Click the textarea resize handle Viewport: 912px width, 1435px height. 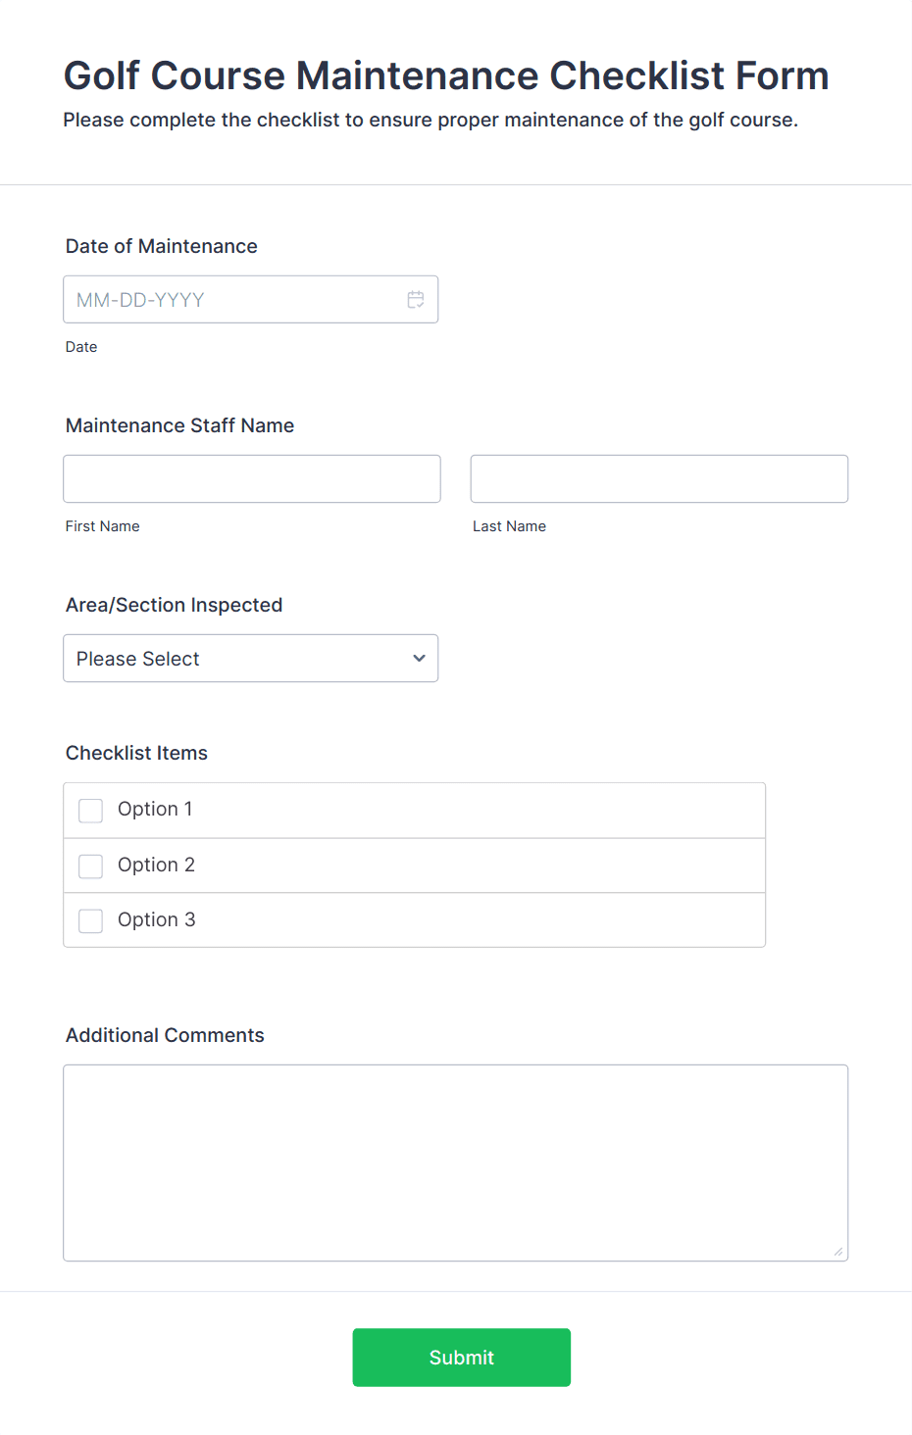(x=839, y=1252)
